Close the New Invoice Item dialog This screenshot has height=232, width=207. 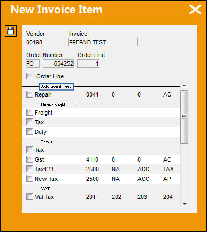click(195, 10)
